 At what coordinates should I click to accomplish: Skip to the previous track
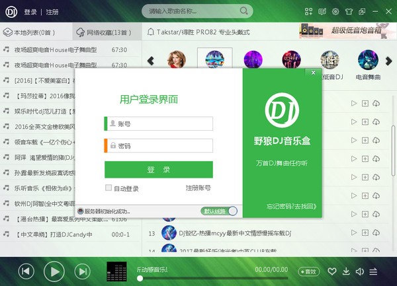coord(26,271)
